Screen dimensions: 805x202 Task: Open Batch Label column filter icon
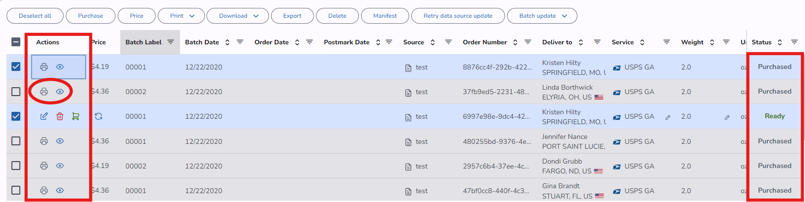coord(171,42)
